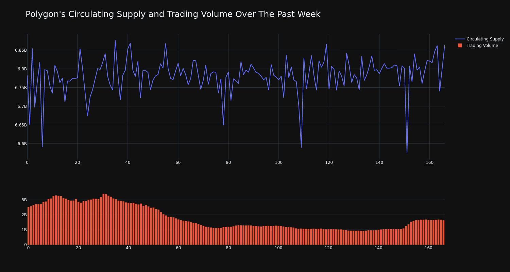
Task: Click x-axis label 140 of supply chart
Action: coord(379,163)
